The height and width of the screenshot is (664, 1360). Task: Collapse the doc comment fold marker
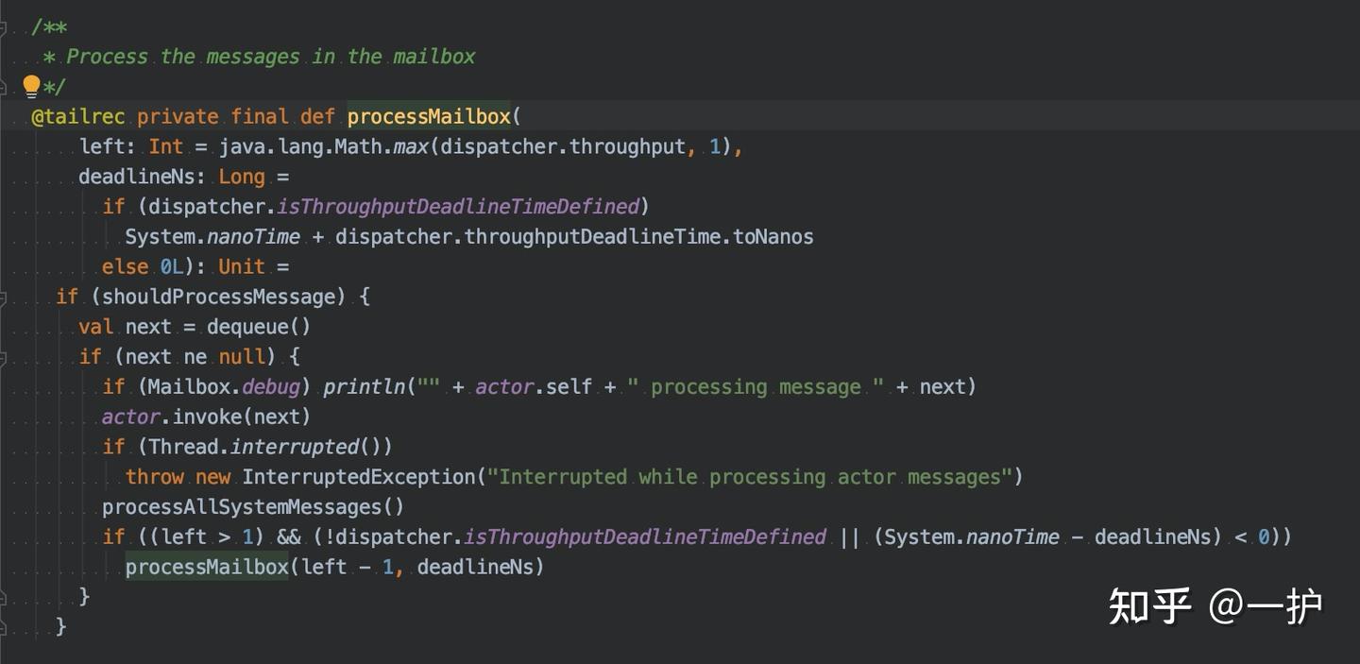pyautogui.click(x=3, y=26)
